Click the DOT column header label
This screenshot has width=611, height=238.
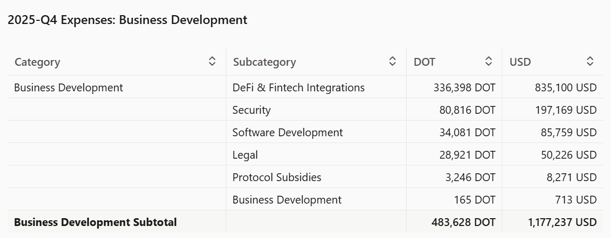[x=424, y=62]
